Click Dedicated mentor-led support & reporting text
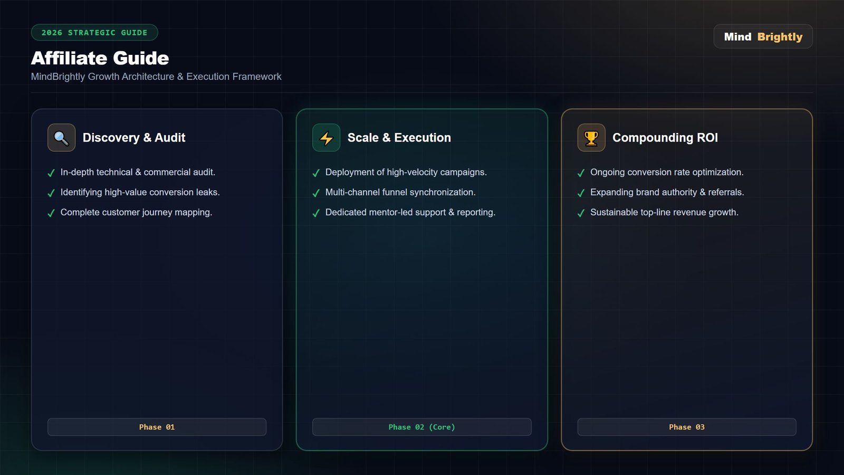 pyautogui.click(x=410, y=212)
